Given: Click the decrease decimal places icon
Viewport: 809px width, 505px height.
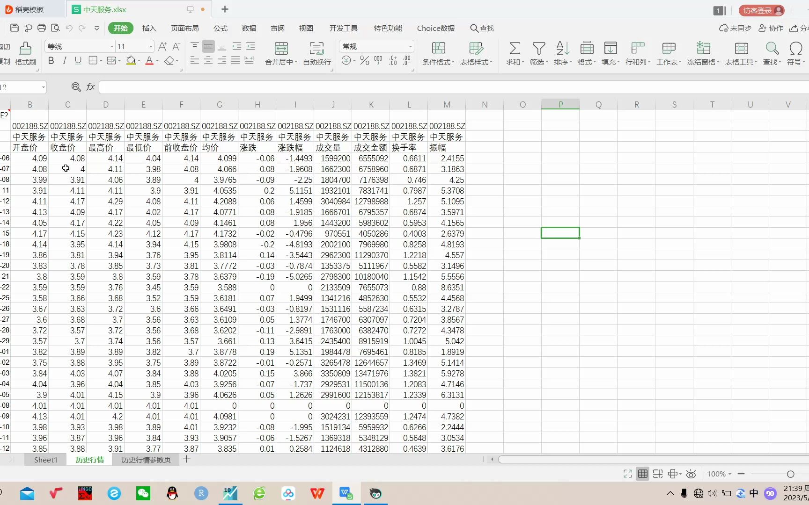Looking at the screenshot, I should pyautogui.click(x=406, y=60).
